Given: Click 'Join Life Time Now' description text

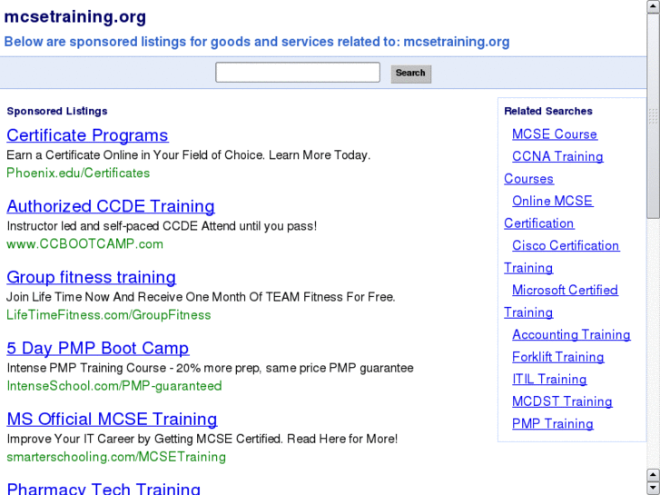Looking at the screenshot, I should click(x=201, y=297).
